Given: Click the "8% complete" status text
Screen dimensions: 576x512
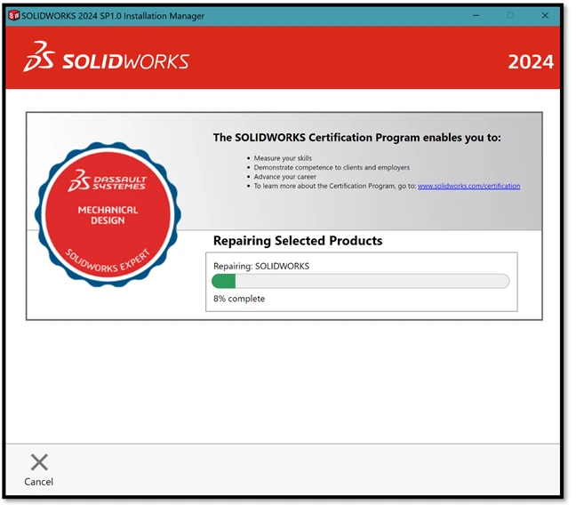Looking at the screenshot, I should pos(239,299).
